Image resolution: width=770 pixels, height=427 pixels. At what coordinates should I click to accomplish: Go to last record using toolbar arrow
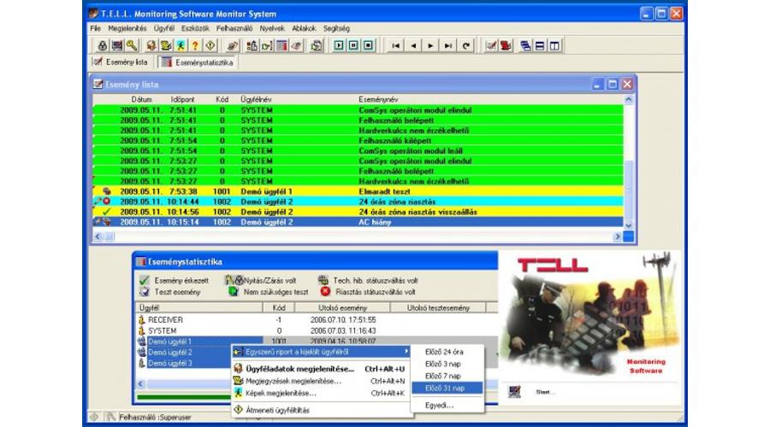click(448, 45)
